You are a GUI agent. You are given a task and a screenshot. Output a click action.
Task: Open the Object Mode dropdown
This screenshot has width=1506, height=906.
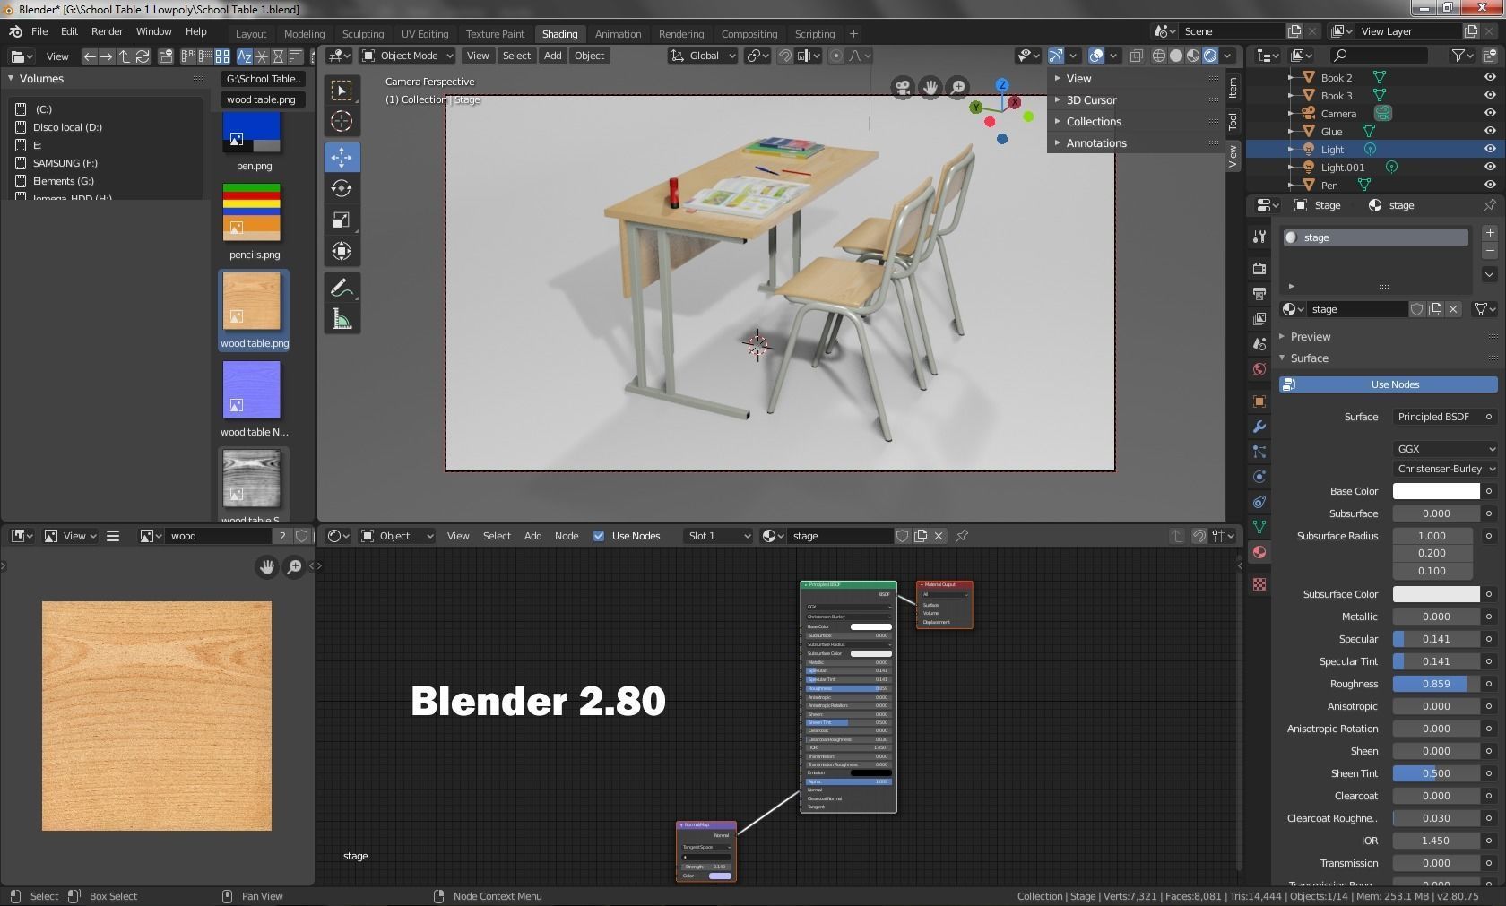pos(408,56)
